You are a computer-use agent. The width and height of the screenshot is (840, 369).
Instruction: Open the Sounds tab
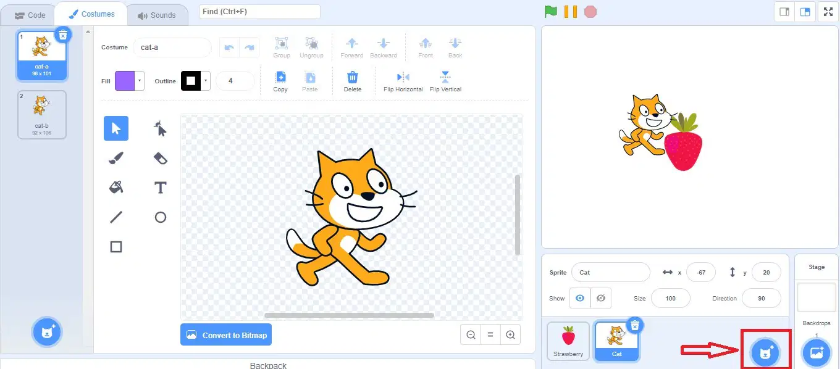(156, 15)
